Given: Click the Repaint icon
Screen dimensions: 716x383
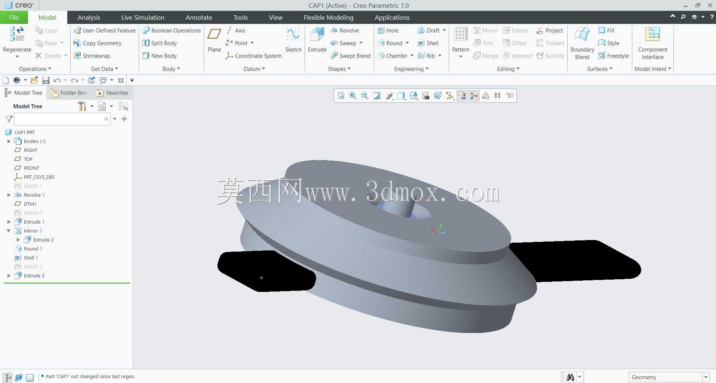Looking at the screenshot, I should [x=377, y=96].
